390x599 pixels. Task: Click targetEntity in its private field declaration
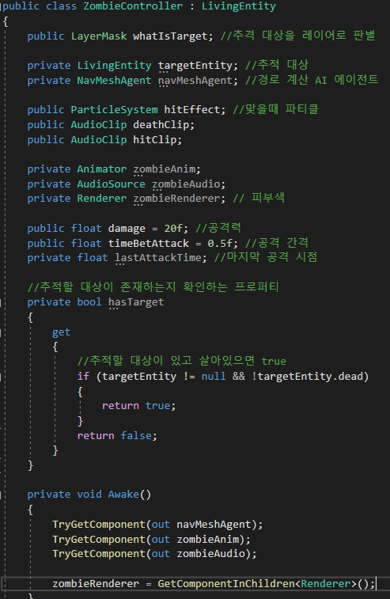[x=195, y=66]
